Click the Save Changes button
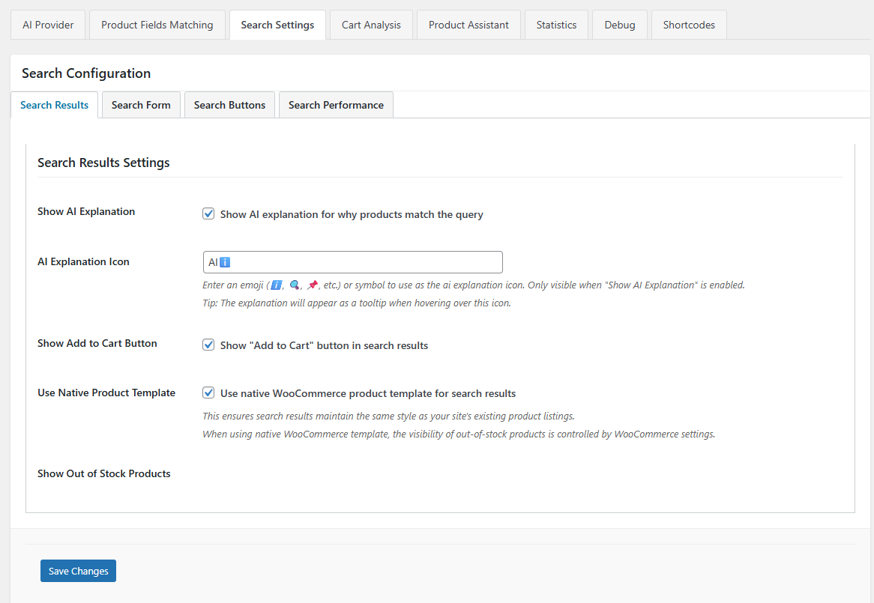 click(x=78, y=571)
